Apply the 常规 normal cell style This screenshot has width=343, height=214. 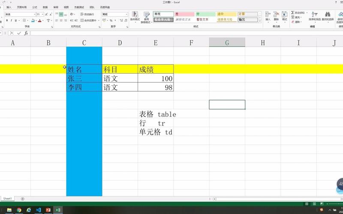(163, 14)
